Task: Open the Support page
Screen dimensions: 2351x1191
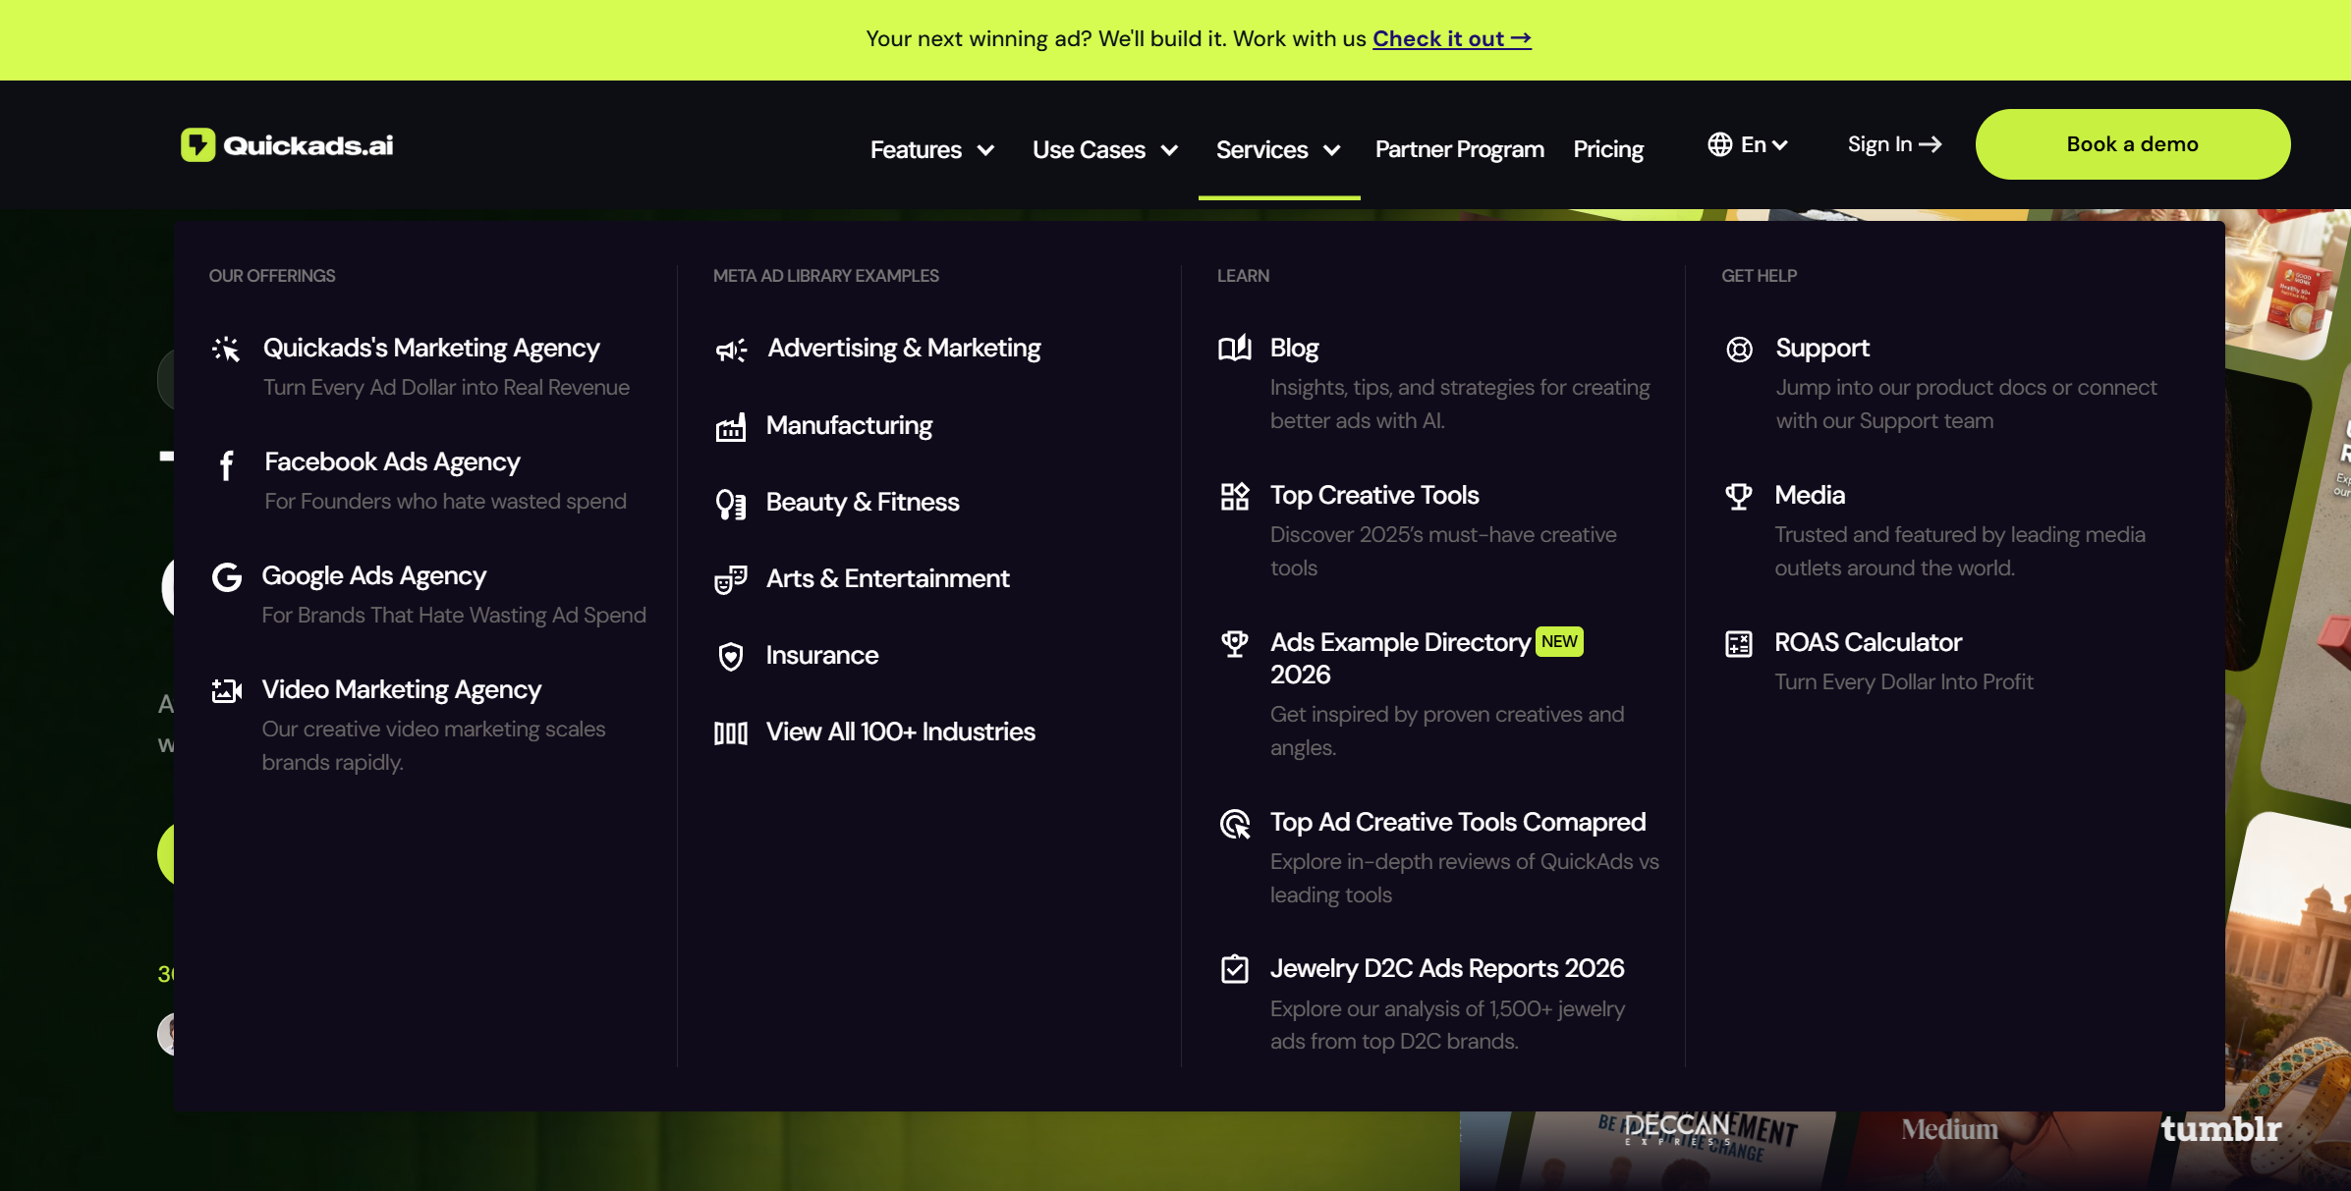Action: [1822, 348]
